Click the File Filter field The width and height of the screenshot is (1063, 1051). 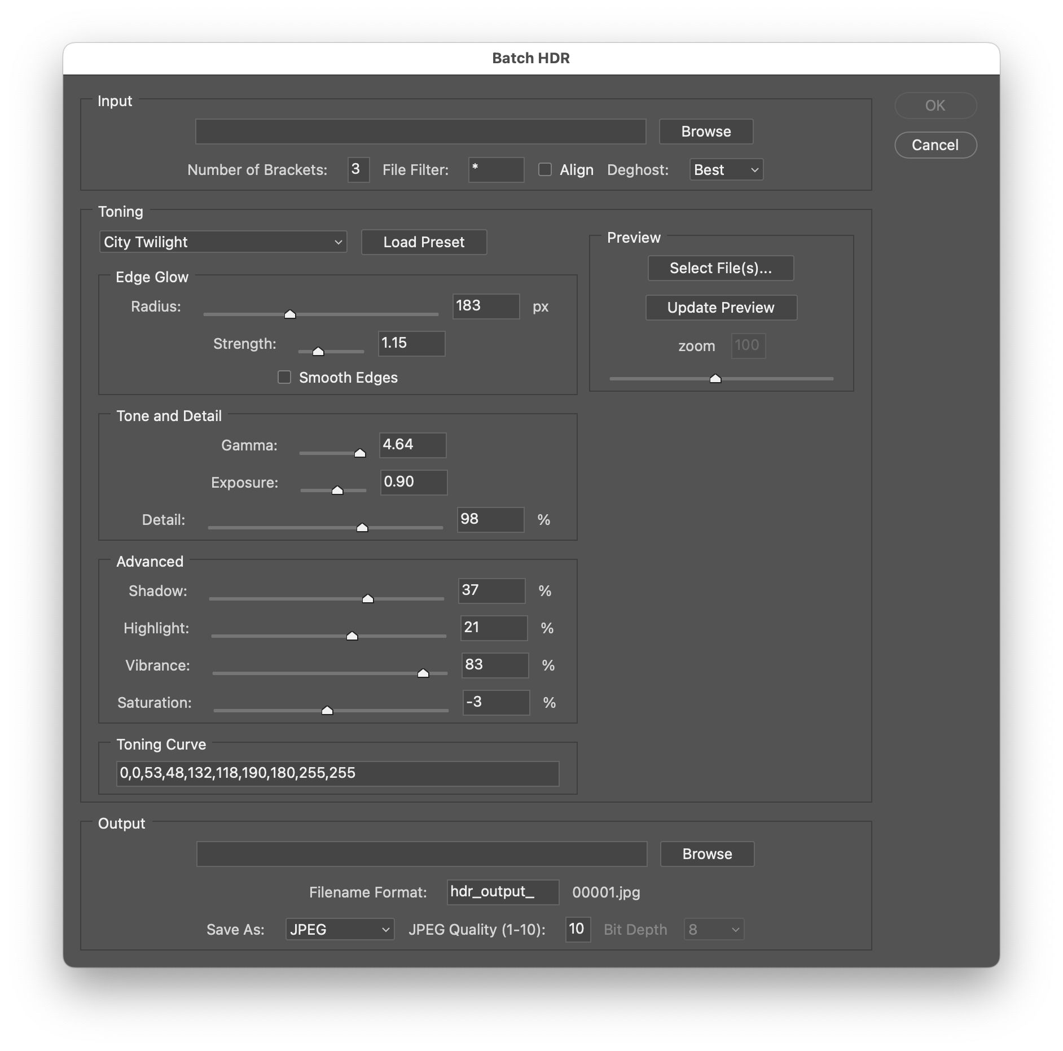(x=497, y=170)
